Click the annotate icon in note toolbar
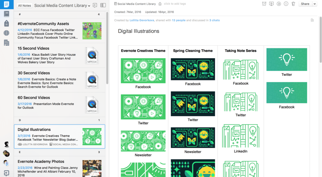This screenshot has width=322, height=177. click(x=279, y=4)
